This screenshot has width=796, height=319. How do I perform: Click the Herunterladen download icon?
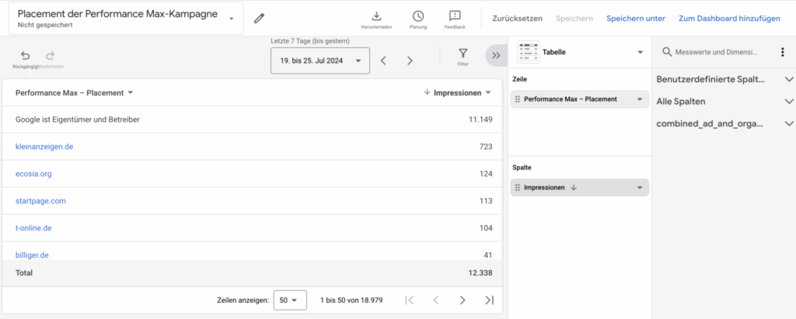[x=376, y=16]
